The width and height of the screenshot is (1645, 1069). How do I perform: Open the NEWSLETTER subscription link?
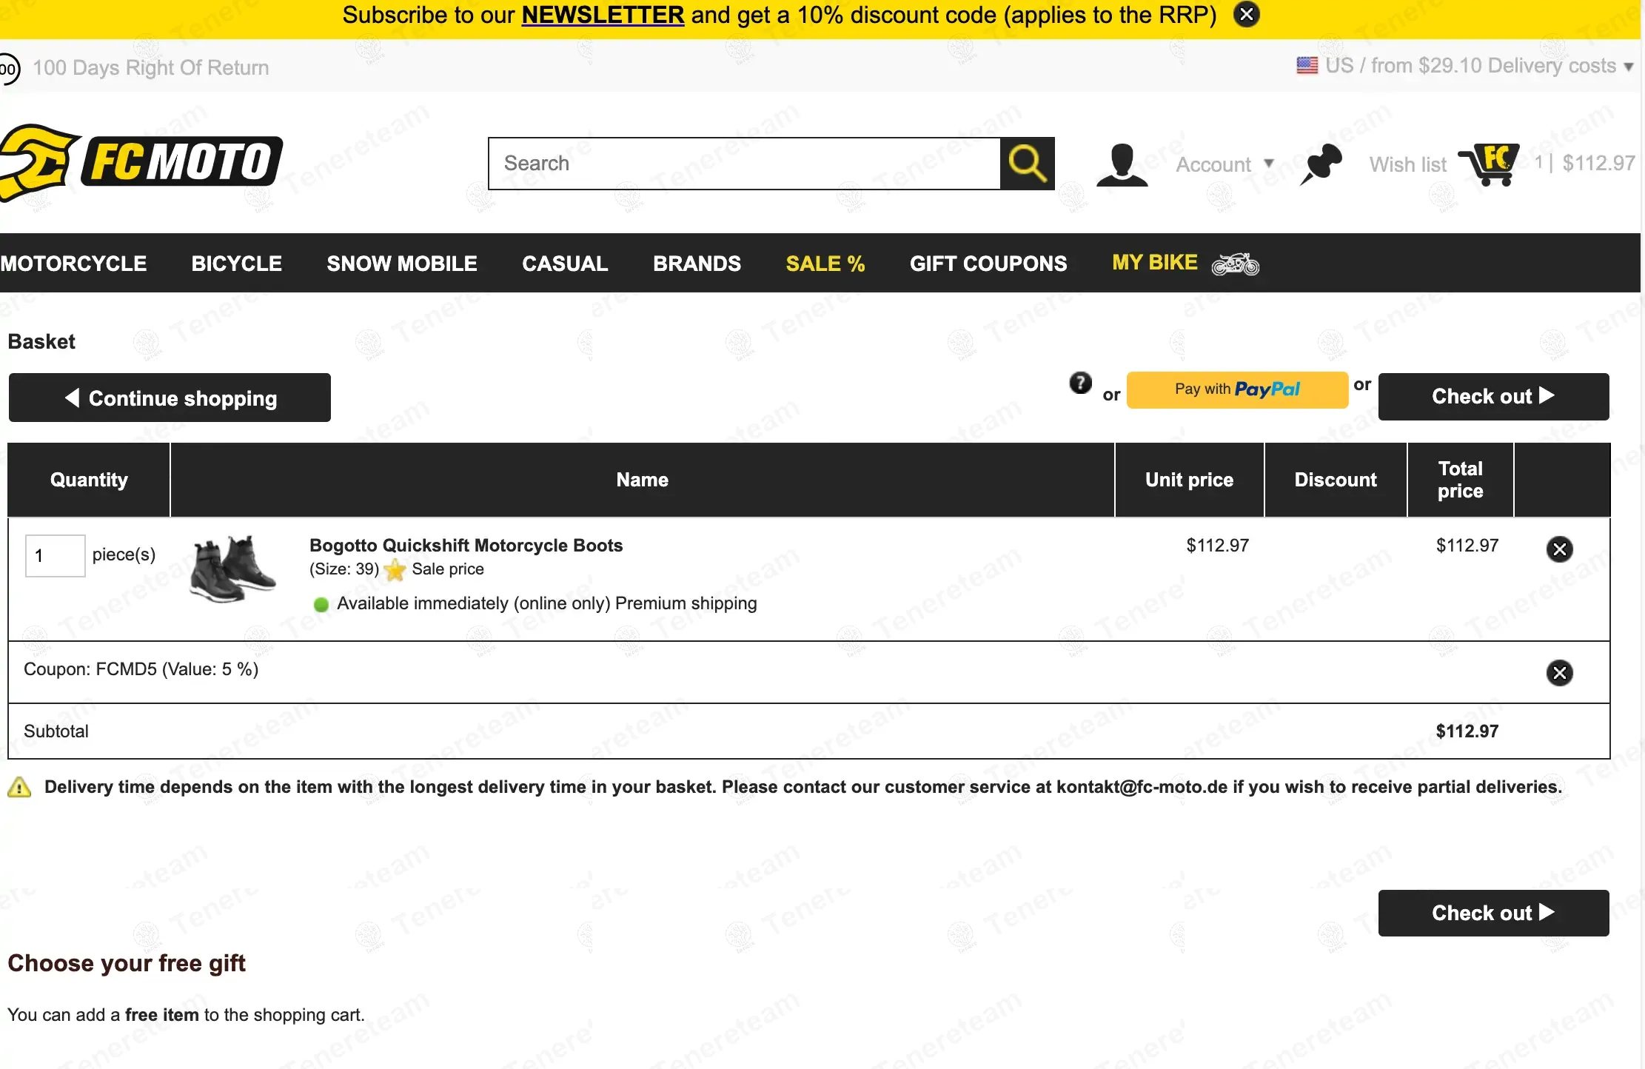(x=603, y=15)
